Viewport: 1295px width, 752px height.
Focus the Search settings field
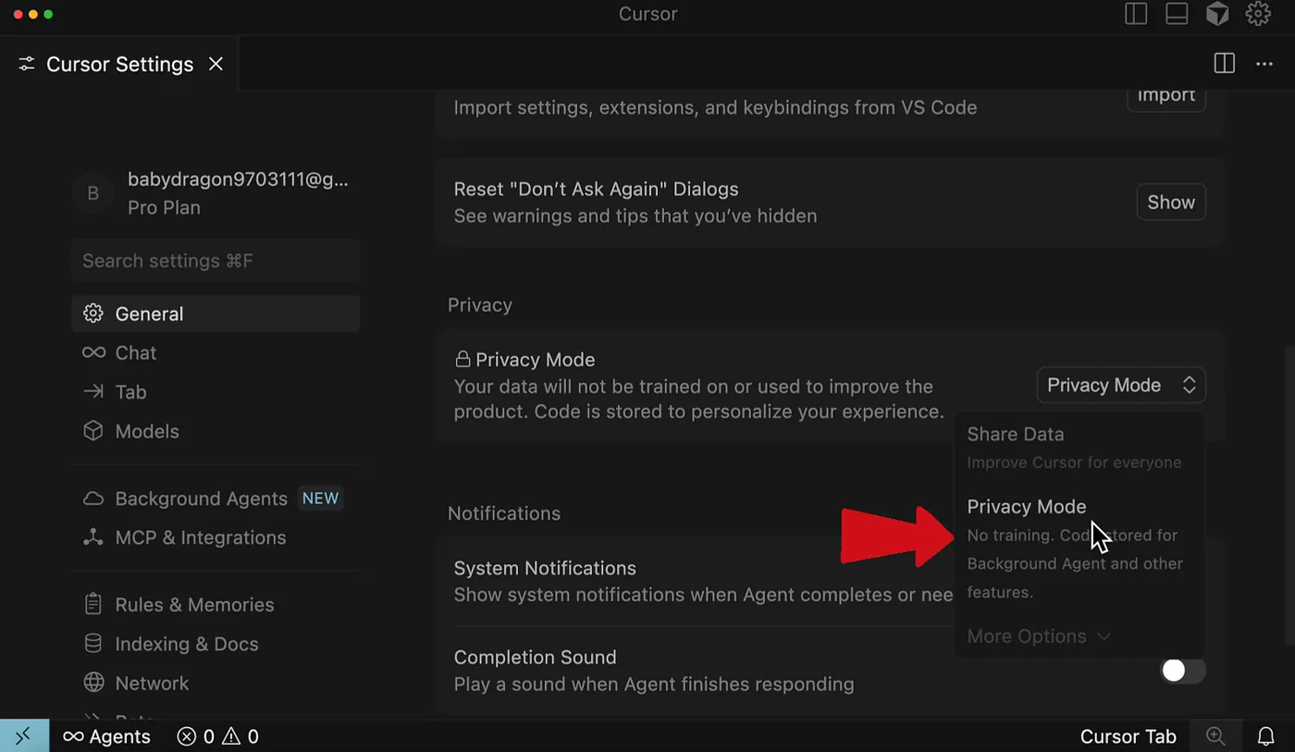[x=216, y=261]
